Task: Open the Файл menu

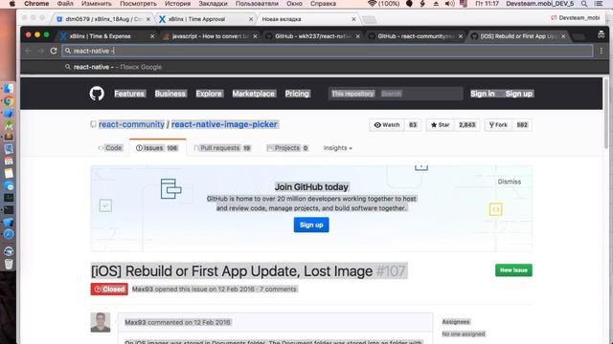Action: coord(65,4)
